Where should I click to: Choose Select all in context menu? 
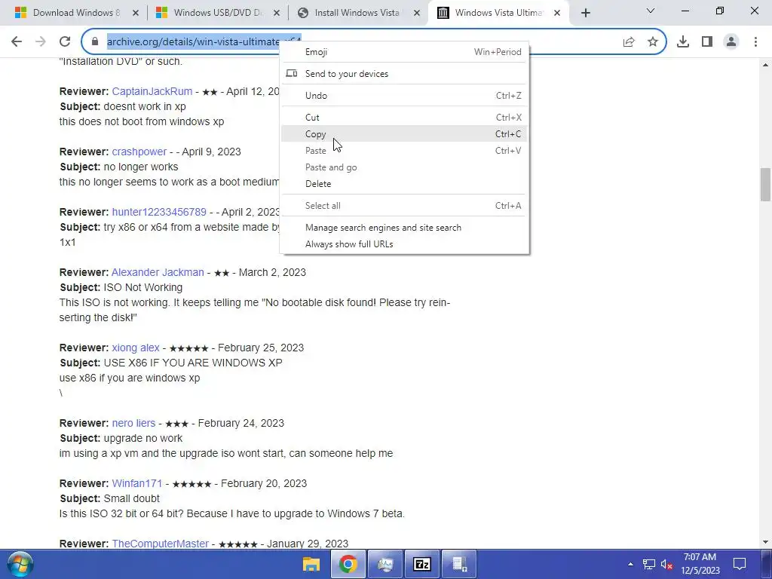pos(405,206)
